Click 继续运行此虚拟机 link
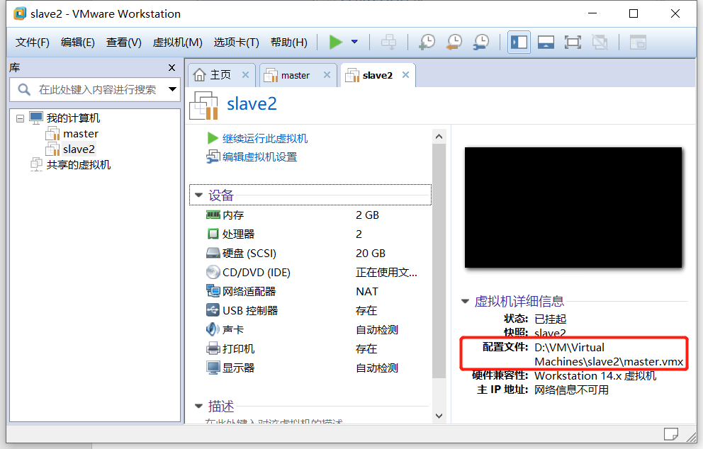 265,139
